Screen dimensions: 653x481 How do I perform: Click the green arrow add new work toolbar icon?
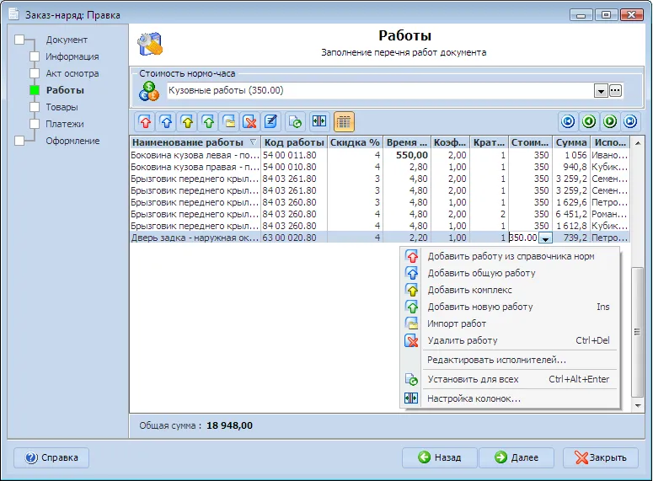click(208, 122)
